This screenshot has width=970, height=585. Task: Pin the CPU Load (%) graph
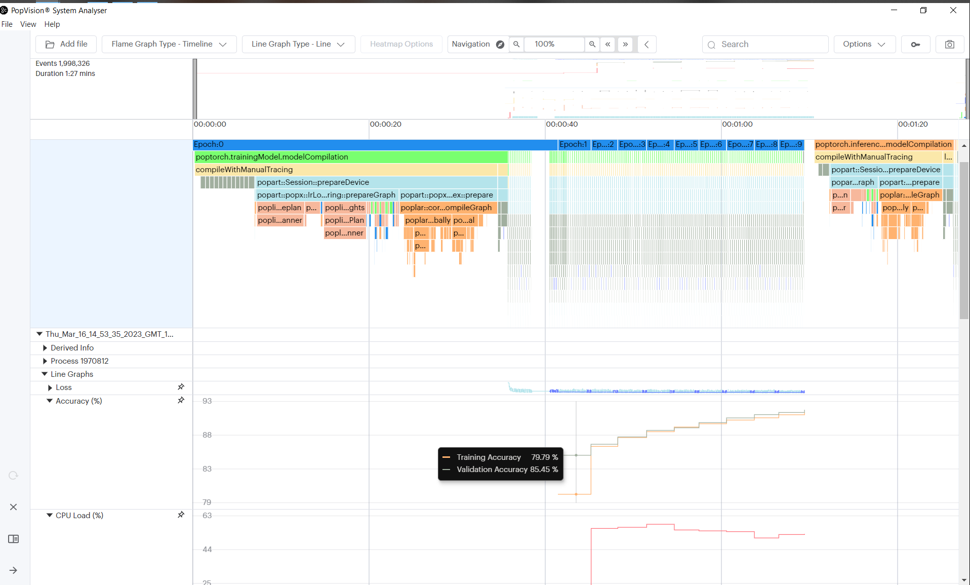click(x=181, y=515)
